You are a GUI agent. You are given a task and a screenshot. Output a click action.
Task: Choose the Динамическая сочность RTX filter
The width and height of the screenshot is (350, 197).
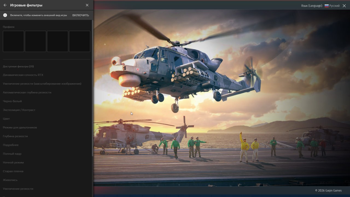23,75
